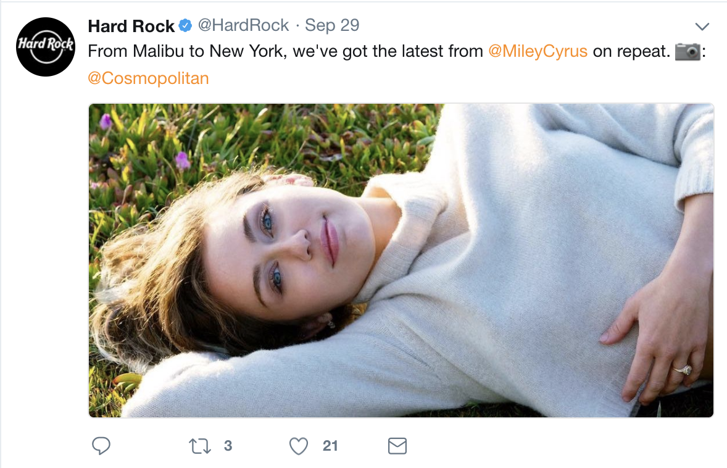The height and width of the screenshot is (468, 727).
Task: Click the purple flowers in the photo
Action: click(181, 159)
